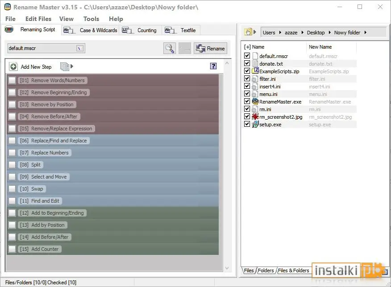391x287 pixels.
Task: Uncheck the donate.txt file checkbox
Action: tap(247, 63)
